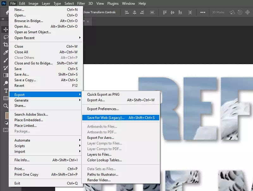Open the three-dots more options button

tap(203, 12)
